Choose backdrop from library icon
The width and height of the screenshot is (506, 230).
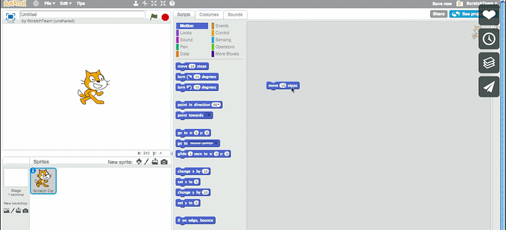pyautogui.click(x=6, y=210)
